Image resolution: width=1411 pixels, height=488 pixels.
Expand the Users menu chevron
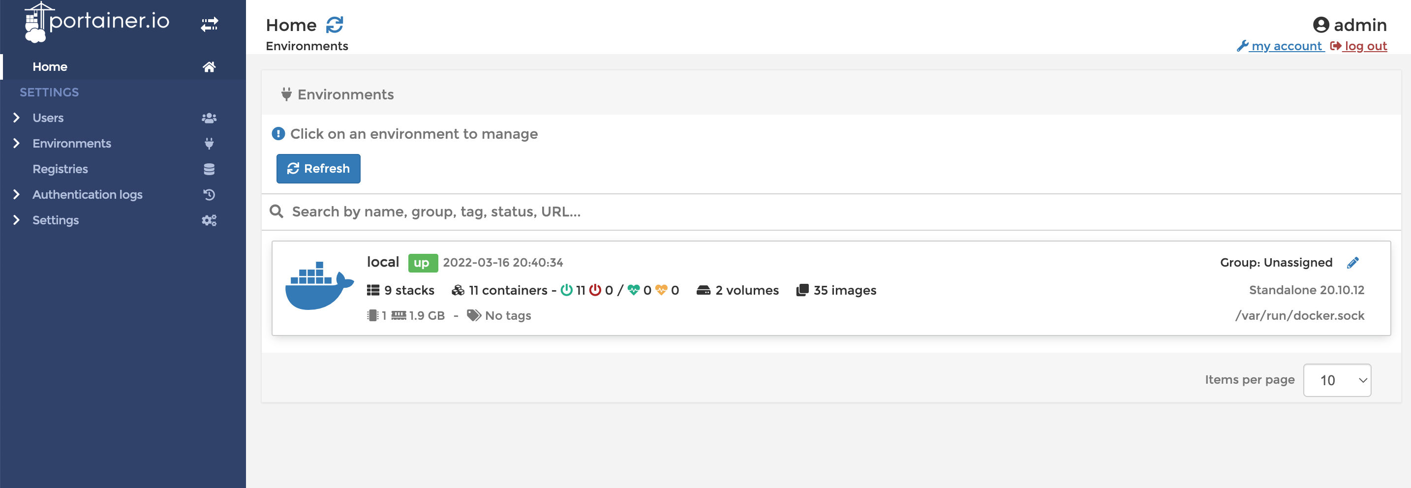click(x=16, y=118)
